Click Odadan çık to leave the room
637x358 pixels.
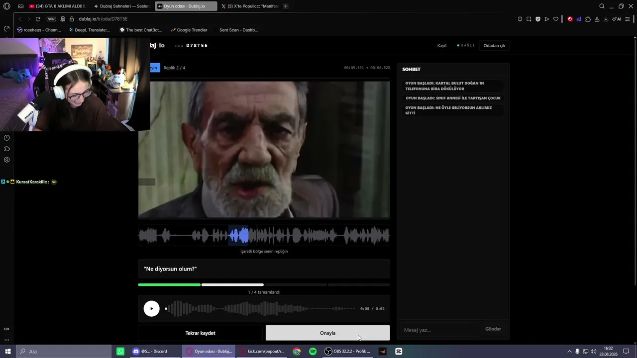494,45
